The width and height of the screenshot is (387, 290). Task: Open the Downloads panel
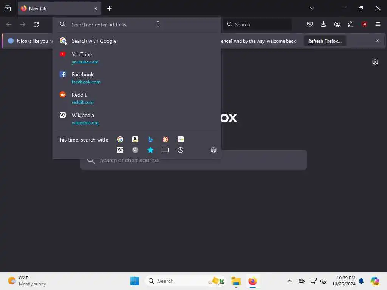pyautogui.click(x=324, y=24)
